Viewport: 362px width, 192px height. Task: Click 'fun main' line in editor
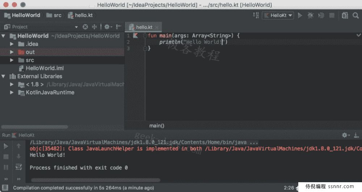click(194, 36)
